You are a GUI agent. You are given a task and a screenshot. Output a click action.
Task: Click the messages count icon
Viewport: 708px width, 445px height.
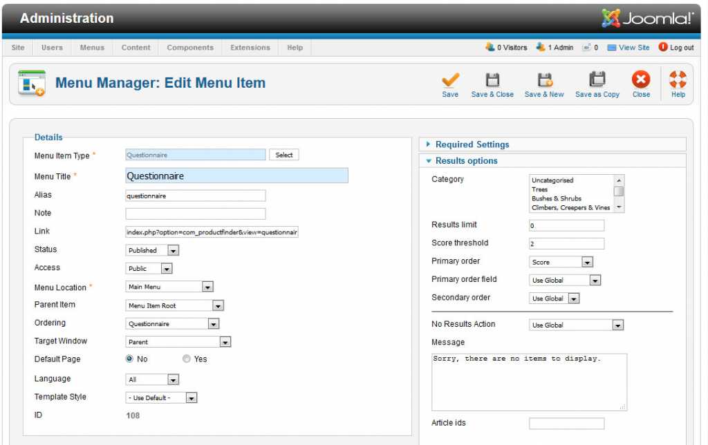[586, 48]
